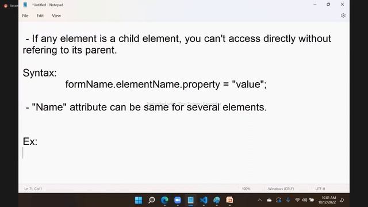Image resolution: width=368 pixels, height=207 pixels.
Task: Click 'UTF-8' encoding in status bar
Action: tap(320, 189)
